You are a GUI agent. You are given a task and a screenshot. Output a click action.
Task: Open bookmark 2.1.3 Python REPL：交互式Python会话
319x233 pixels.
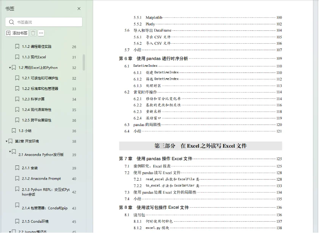coord(46,192)
